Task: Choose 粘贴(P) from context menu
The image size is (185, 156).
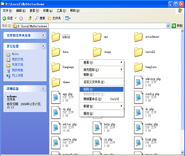Action: [102, 89]
